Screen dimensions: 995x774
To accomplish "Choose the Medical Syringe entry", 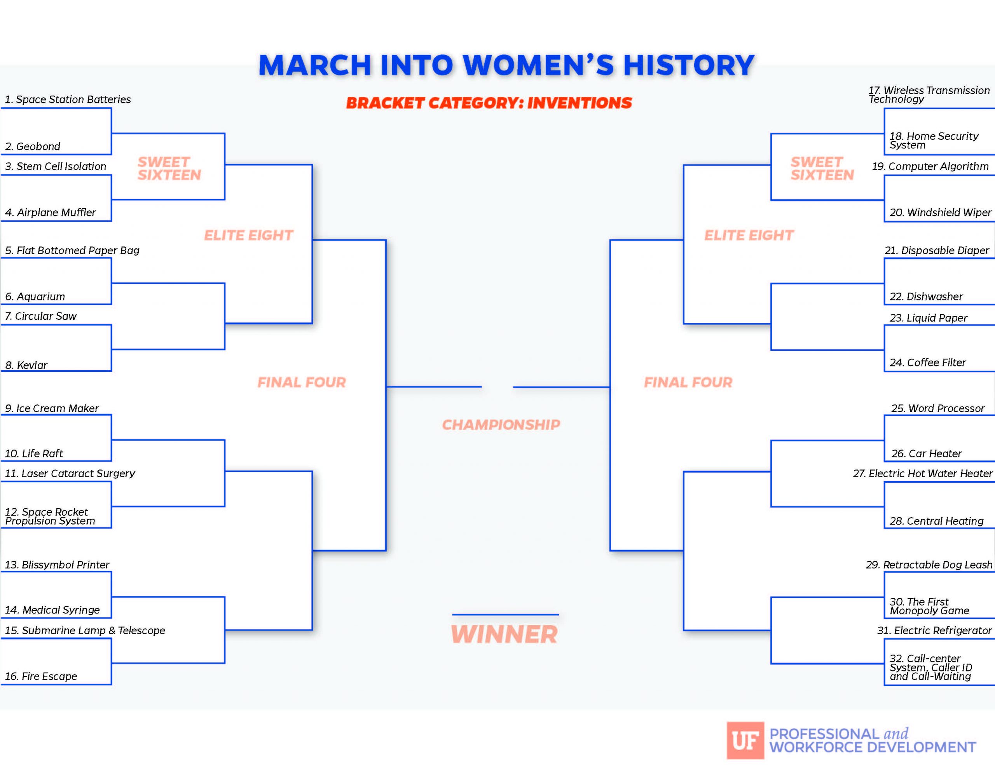I will 52,610.
